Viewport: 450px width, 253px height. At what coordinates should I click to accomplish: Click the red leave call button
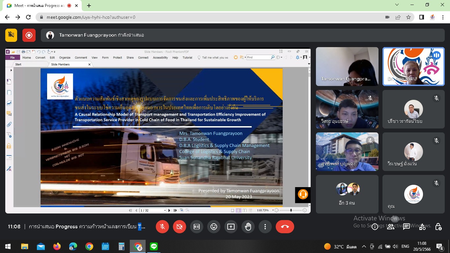(x=285, y=227)
